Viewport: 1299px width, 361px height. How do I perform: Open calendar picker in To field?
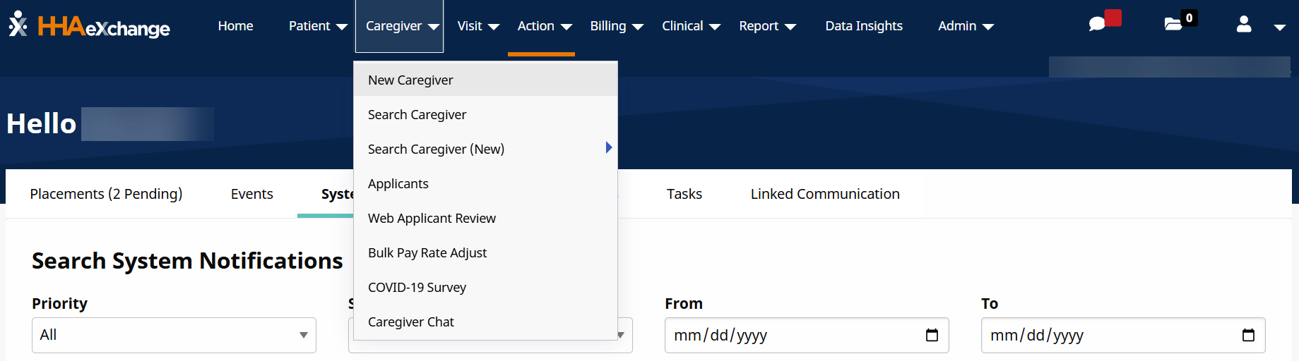1248,336
